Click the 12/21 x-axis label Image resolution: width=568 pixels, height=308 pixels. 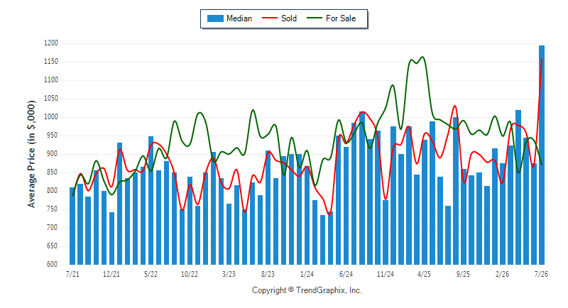(x=111, y=274)
